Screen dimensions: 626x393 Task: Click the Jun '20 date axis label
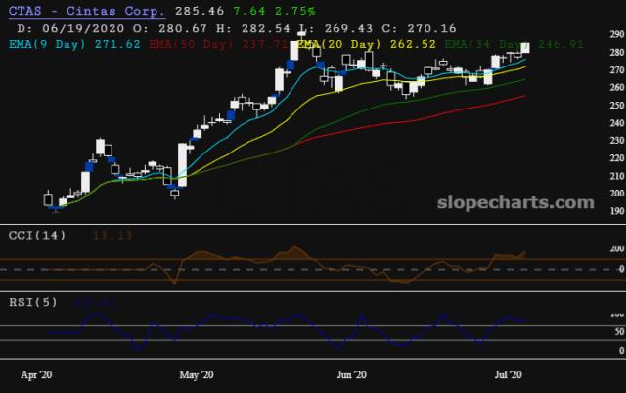click(351, 375)
